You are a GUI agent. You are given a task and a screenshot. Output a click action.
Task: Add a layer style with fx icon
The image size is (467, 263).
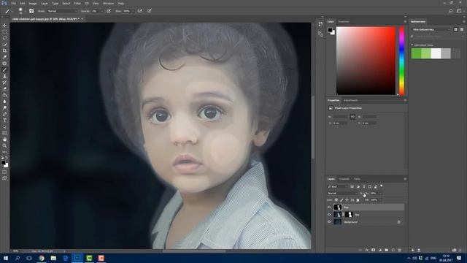point(367,250)
